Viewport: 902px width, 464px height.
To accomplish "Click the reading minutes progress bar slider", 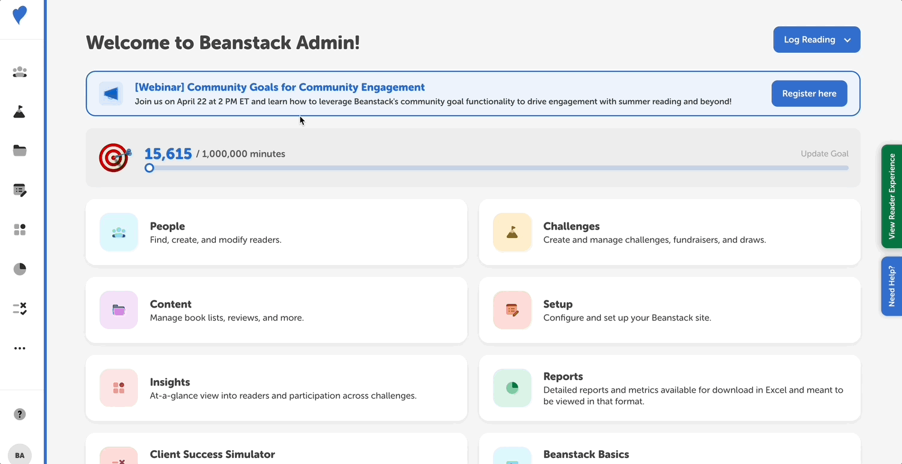I will pyautogui.click(x=149, y=168).
